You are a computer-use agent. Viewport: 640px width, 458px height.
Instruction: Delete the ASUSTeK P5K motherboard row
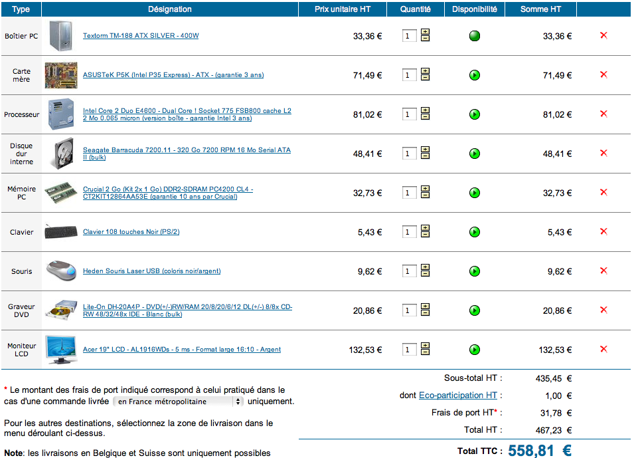point(603,74)
